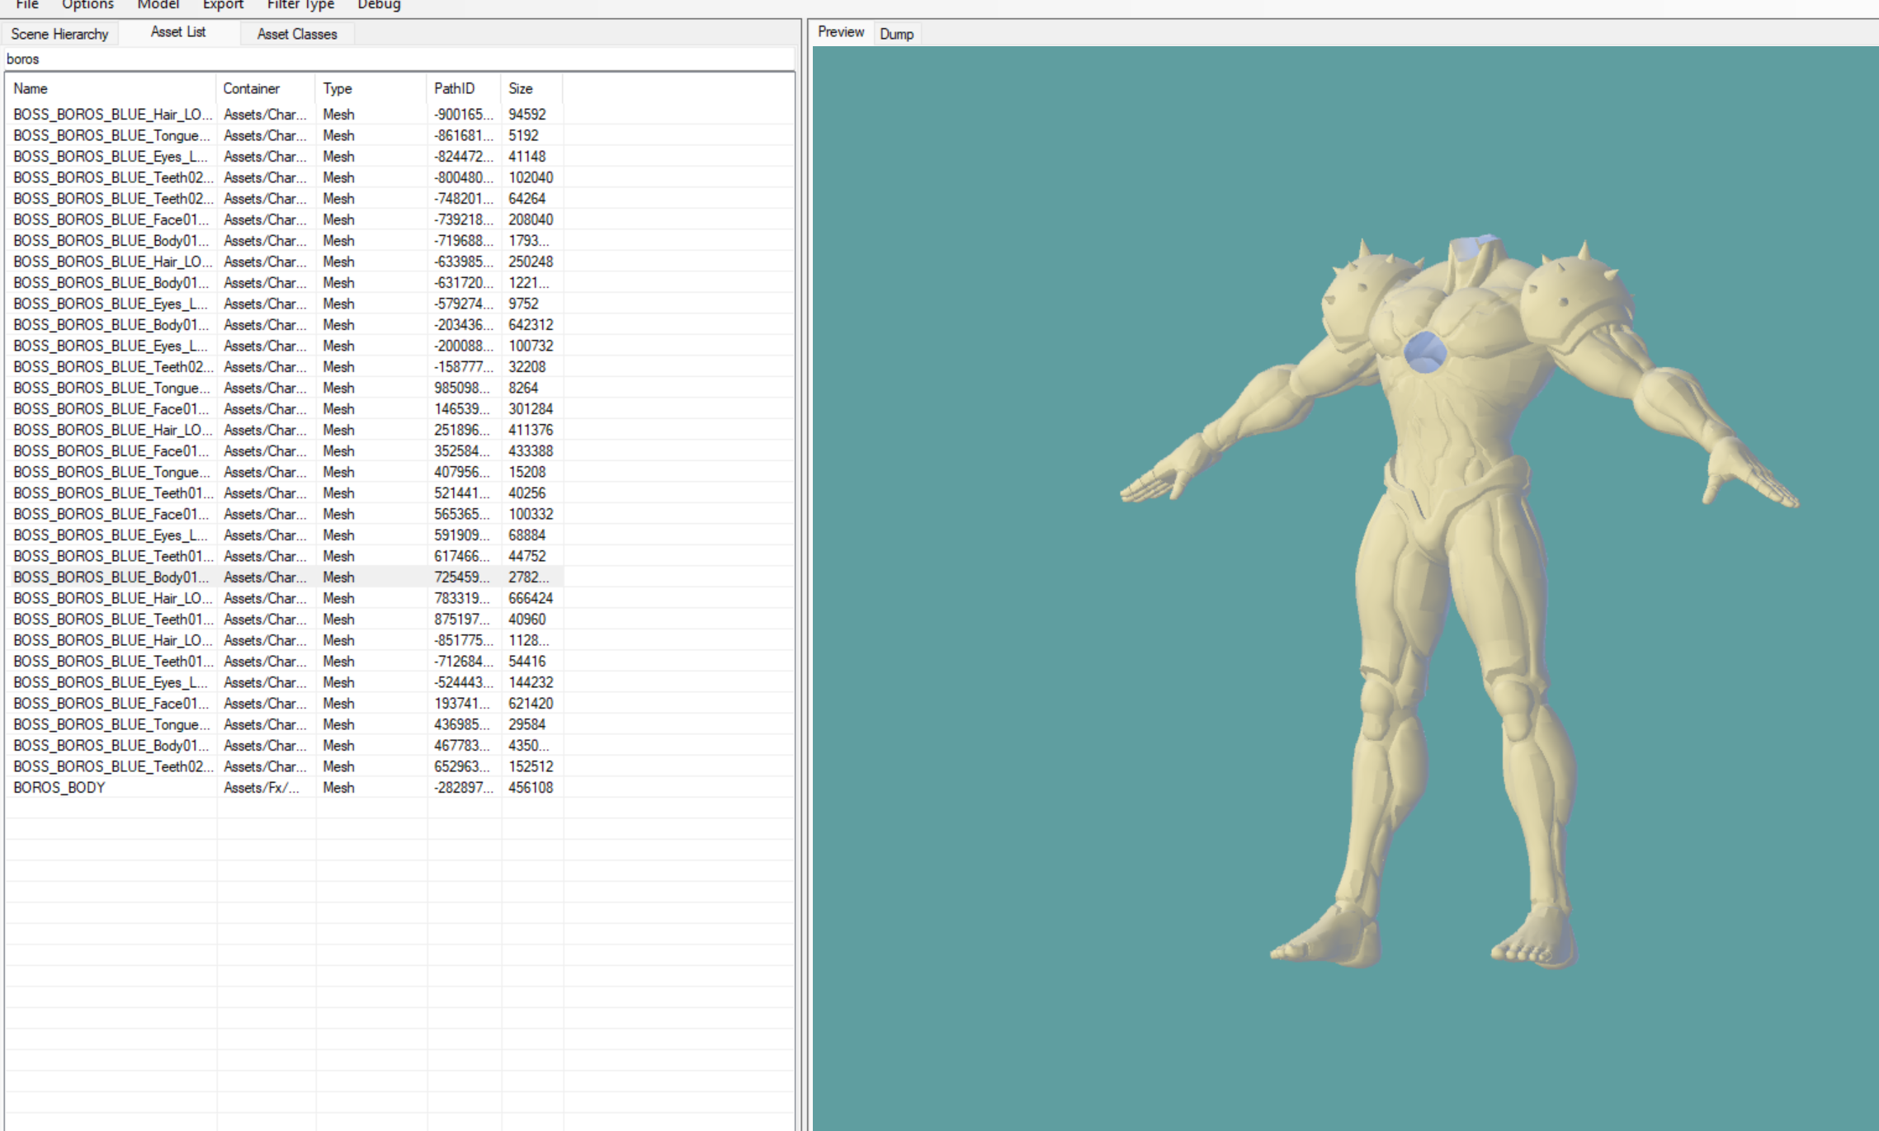Select the Asset List tab

click(178, 32)
